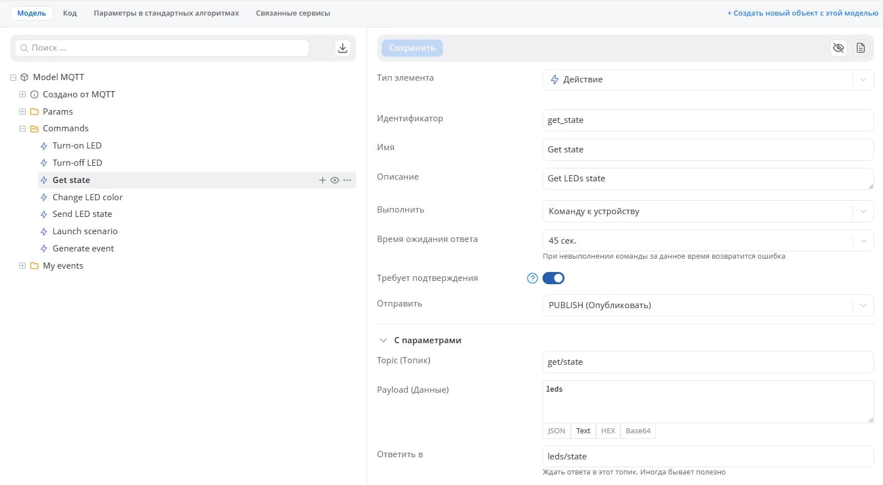Open the Тип элемента dropdown
This screenshot has width=883, height=485.
pos(708,80)
